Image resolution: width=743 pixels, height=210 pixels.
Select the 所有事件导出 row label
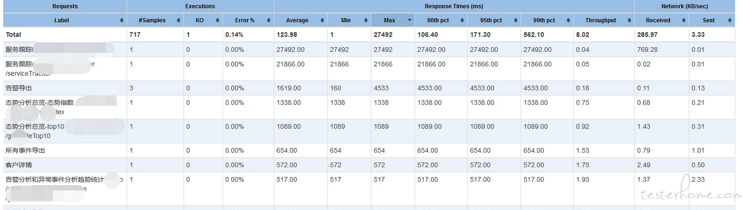point(25,151)
